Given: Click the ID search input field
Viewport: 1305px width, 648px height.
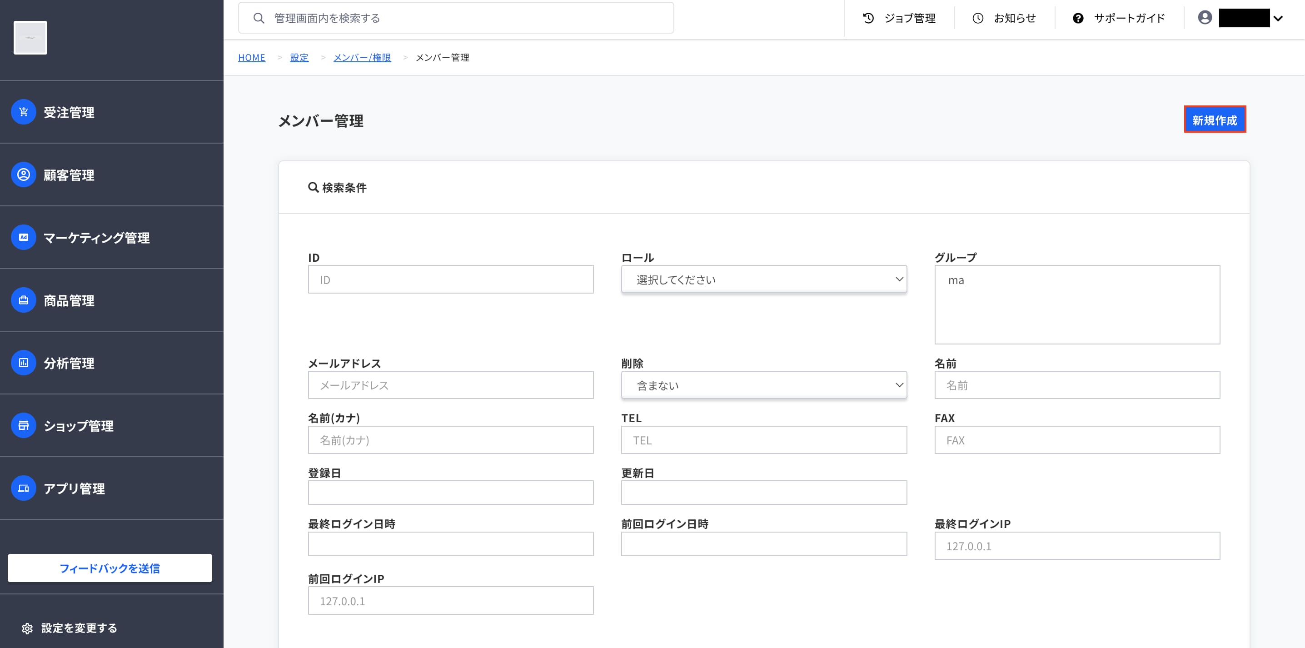Looking at the screenshot, I should click(x=450, y=279).
